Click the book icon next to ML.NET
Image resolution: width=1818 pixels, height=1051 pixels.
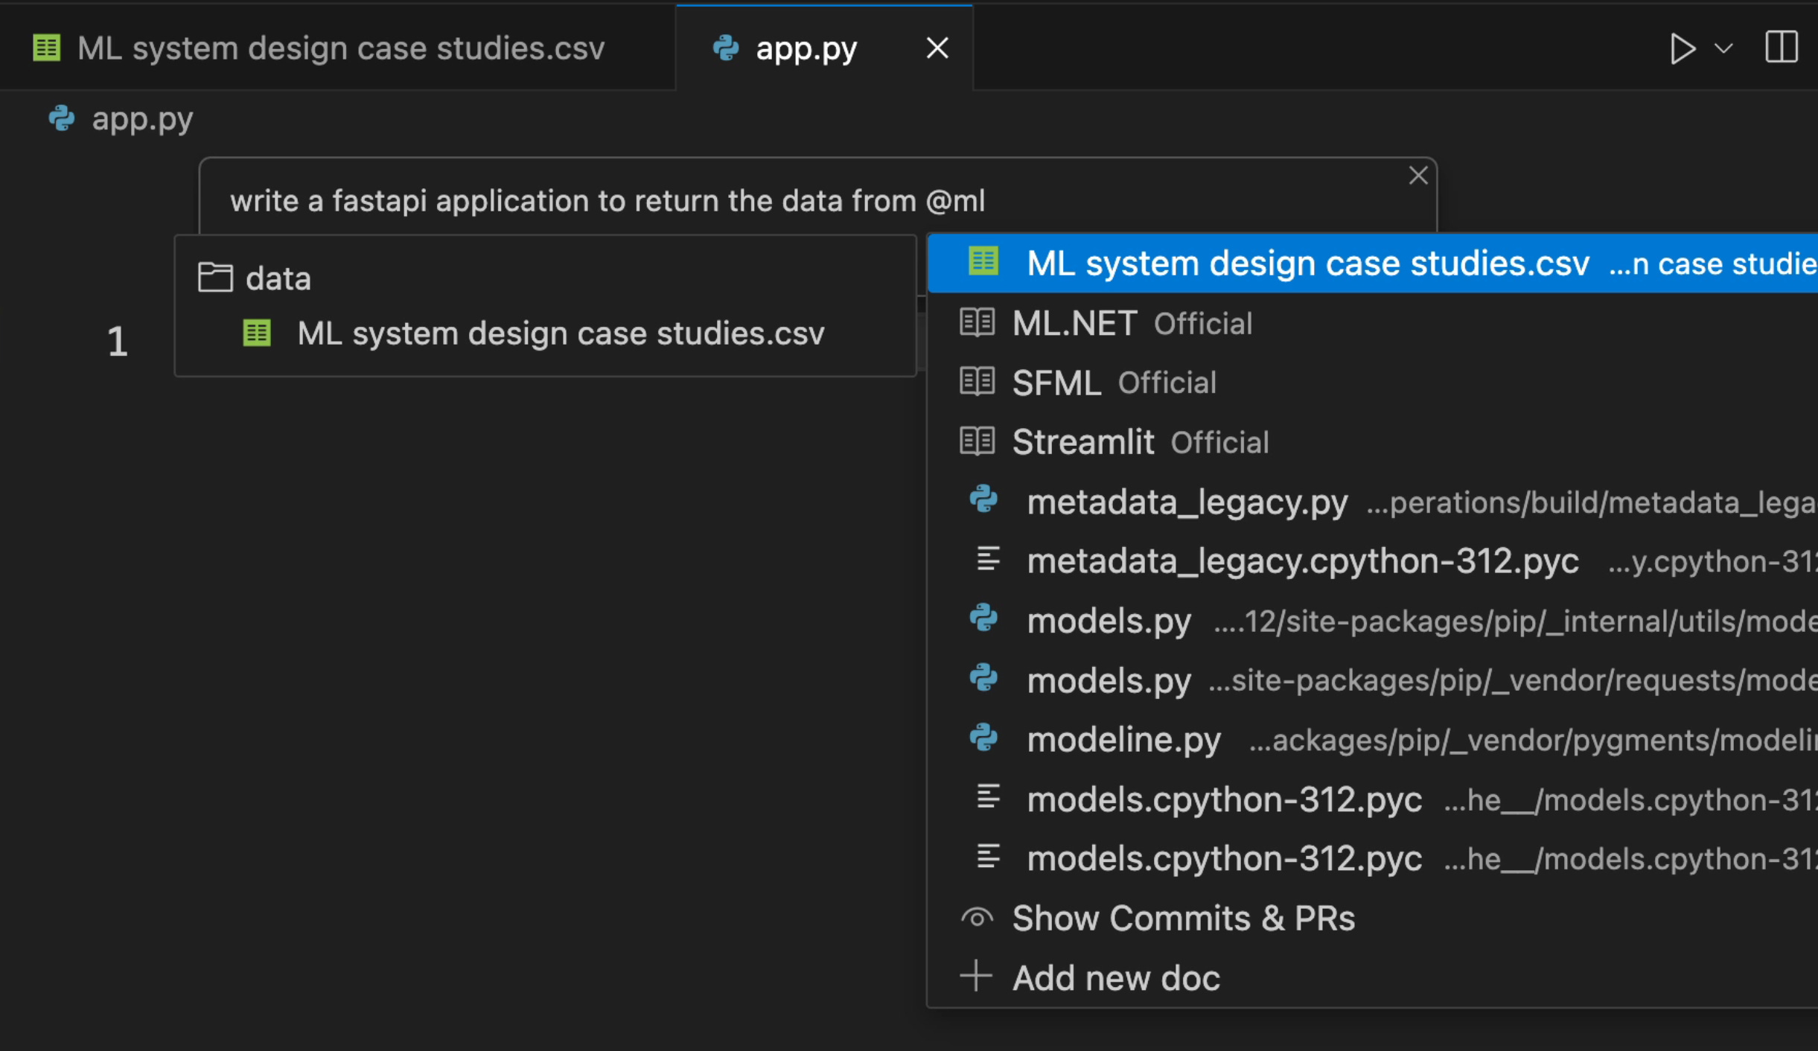[x=977, y=322]
